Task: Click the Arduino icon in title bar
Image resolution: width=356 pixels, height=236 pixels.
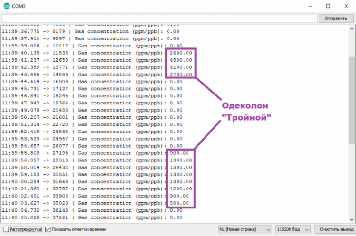Action: (x=7, y=6)
